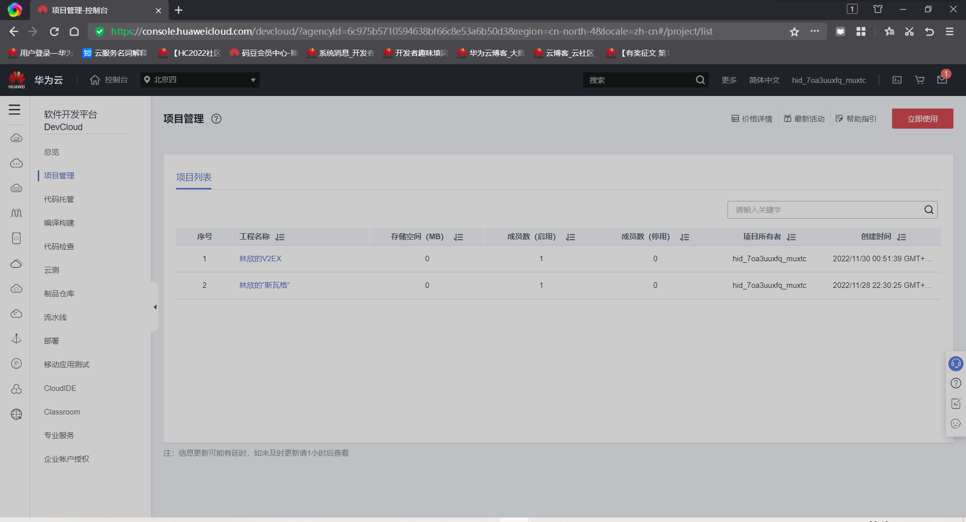Select 项目管理 in the sidebar

pos(59,175)
